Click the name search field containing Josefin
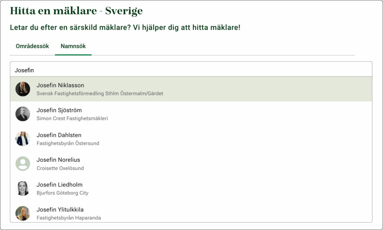The height and width of the screenshot is (230, 383). pyautogui.click(x=191, y=70)
